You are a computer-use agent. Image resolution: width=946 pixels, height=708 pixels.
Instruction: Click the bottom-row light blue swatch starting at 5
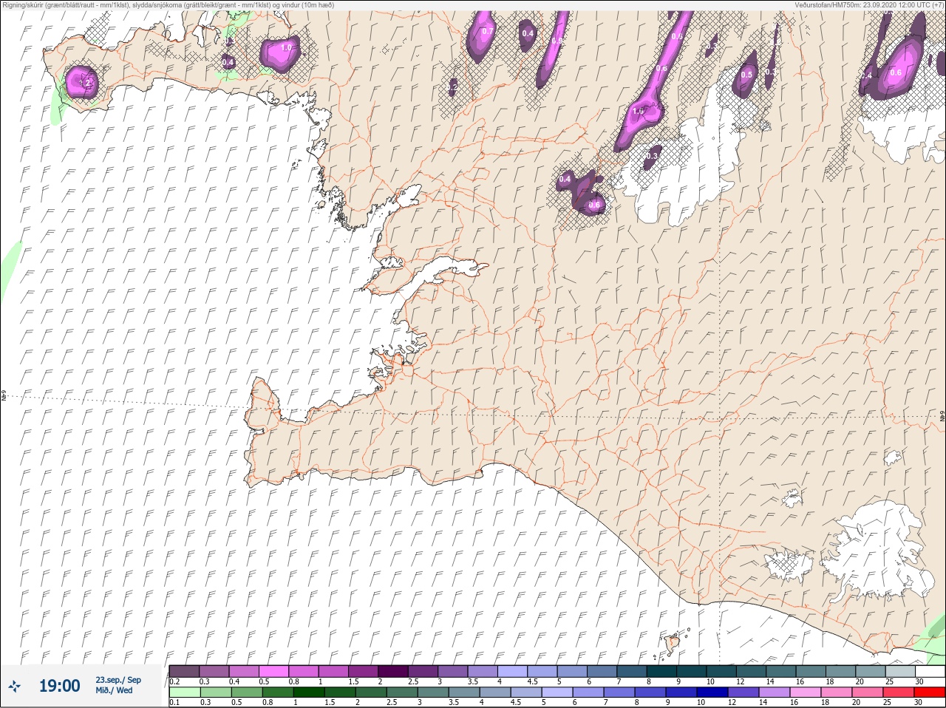point(557,692)
